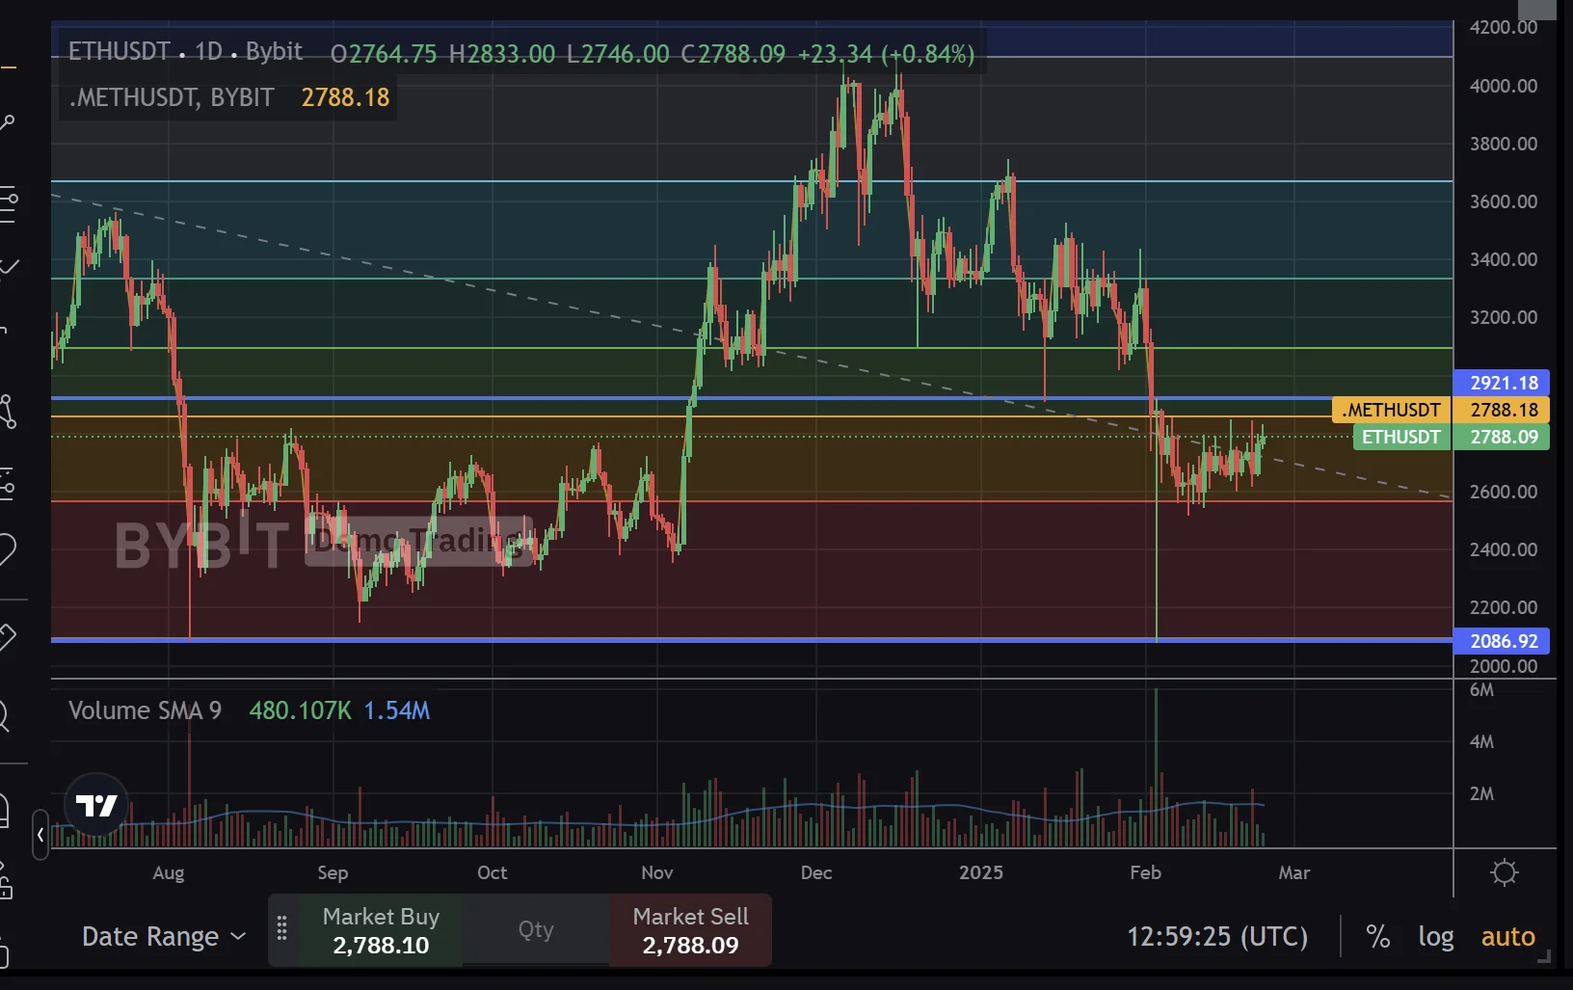Viewport: 1573px width, 990px height.
Task: Click the Market Buy button
Action: pyautogui.click(x=381, y=930)
